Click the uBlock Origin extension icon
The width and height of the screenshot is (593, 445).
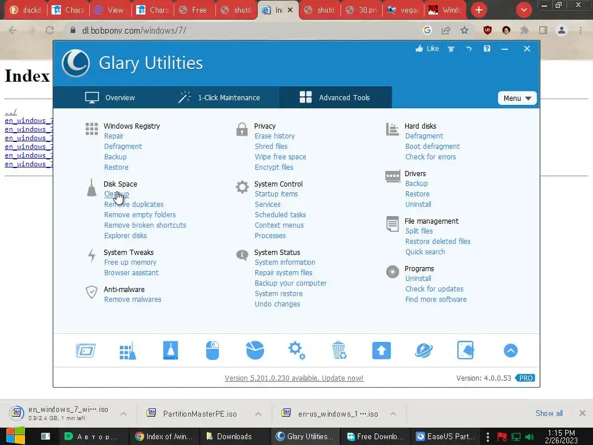tap(488, 30)
